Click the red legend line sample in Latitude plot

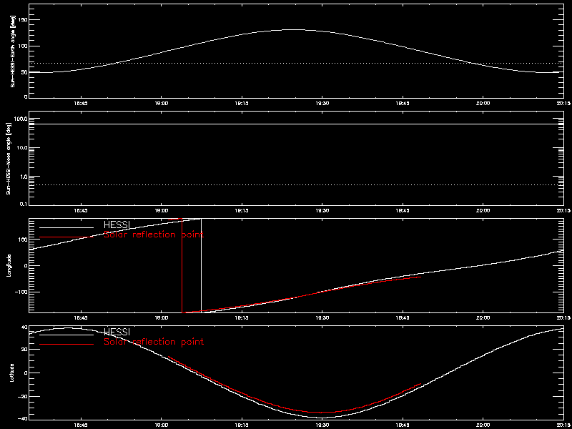point(66,344)
